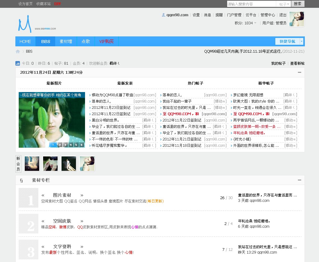The height and width of the screenshot is (262, 319).
Task: Select slideshow image number 1
Action: 53,145
